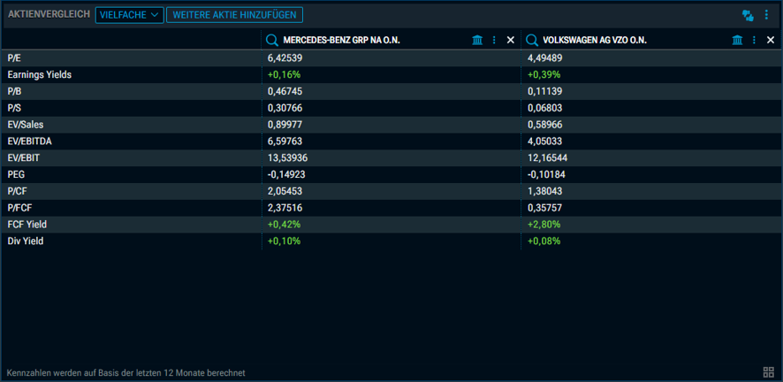Click Volkswagen P/E value 4,49489
783x382 pixels.
pyautogui.click(x=544, y=58)
